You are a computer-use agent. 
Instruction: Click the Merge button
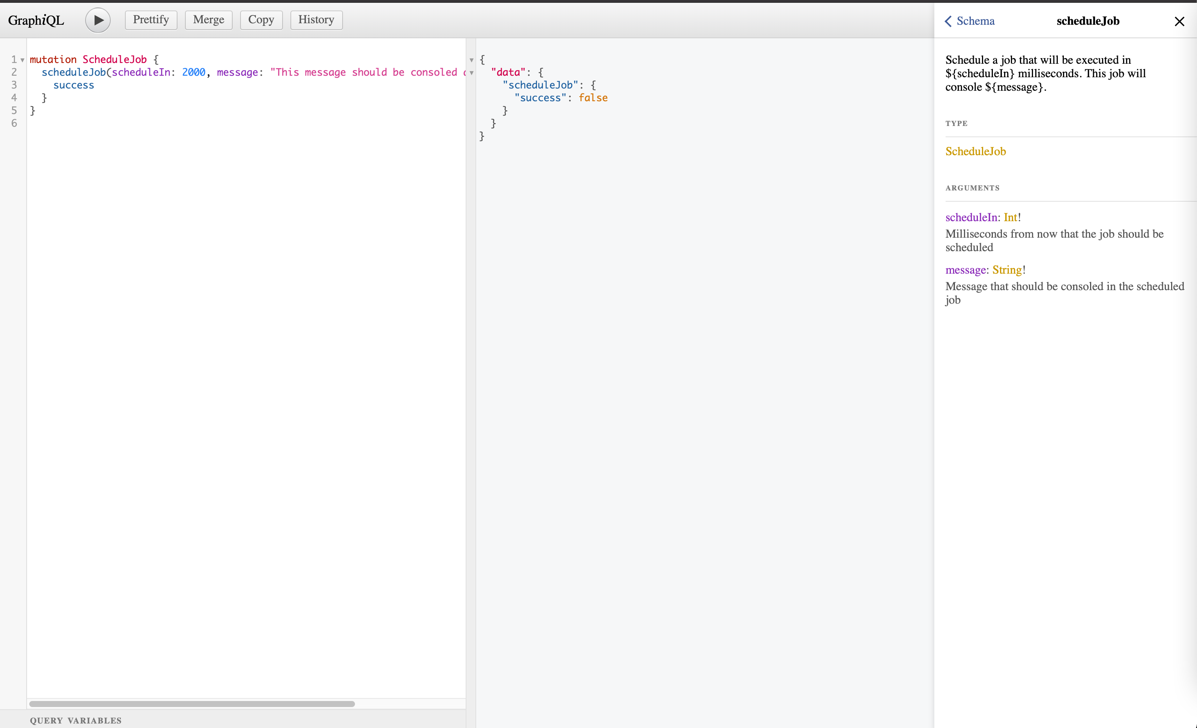[x=208, y=20]
